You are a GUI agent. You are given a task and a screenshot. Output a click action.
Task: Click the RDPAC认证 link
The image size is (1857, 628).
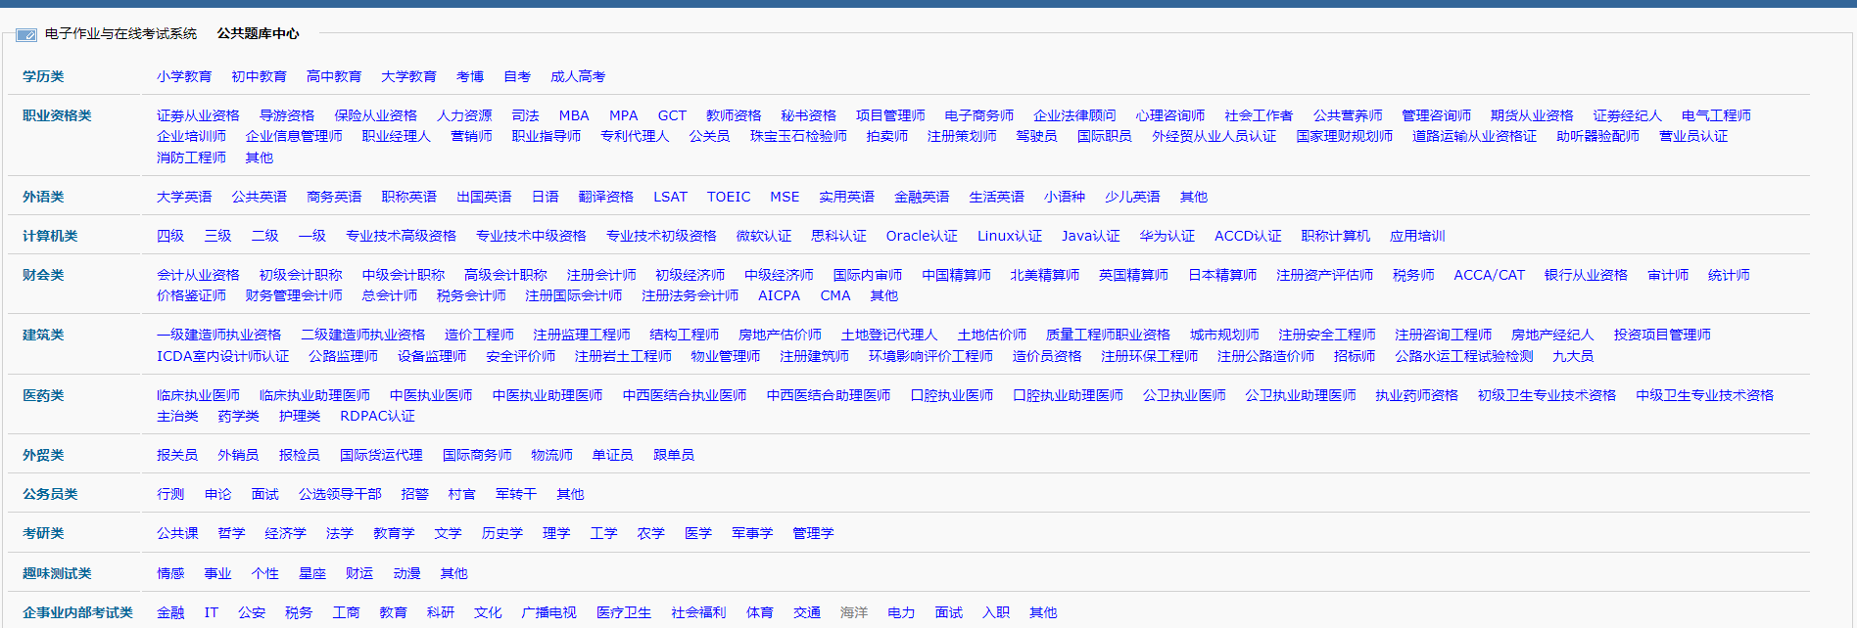coord(377,416)
